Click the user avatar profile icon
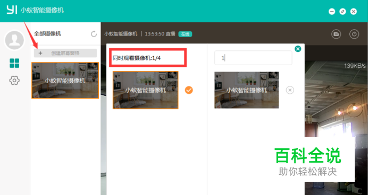Screen dimensions: 368x195 click(14, 40)
